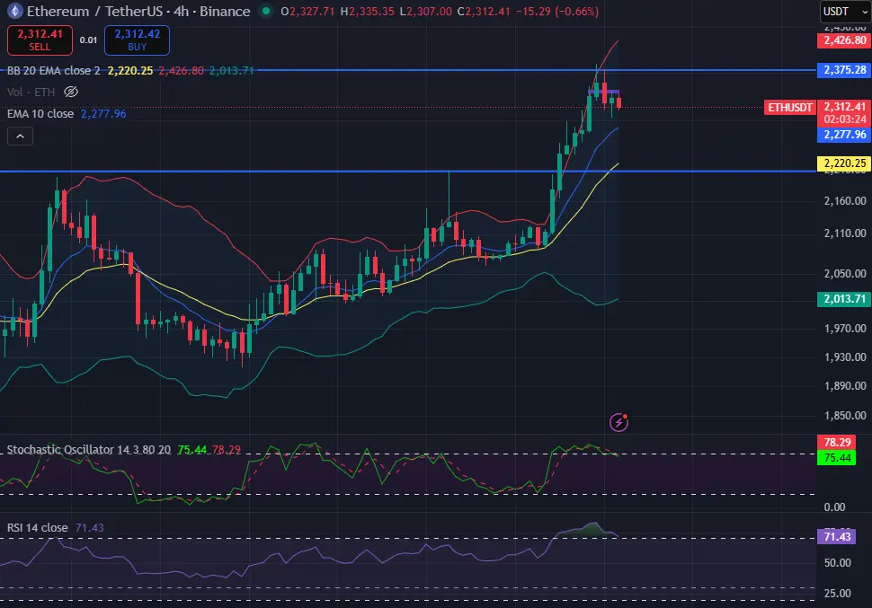Click the red 2,426.80 upper band label
The image size is (872, 608).
[x=843, y=40]
